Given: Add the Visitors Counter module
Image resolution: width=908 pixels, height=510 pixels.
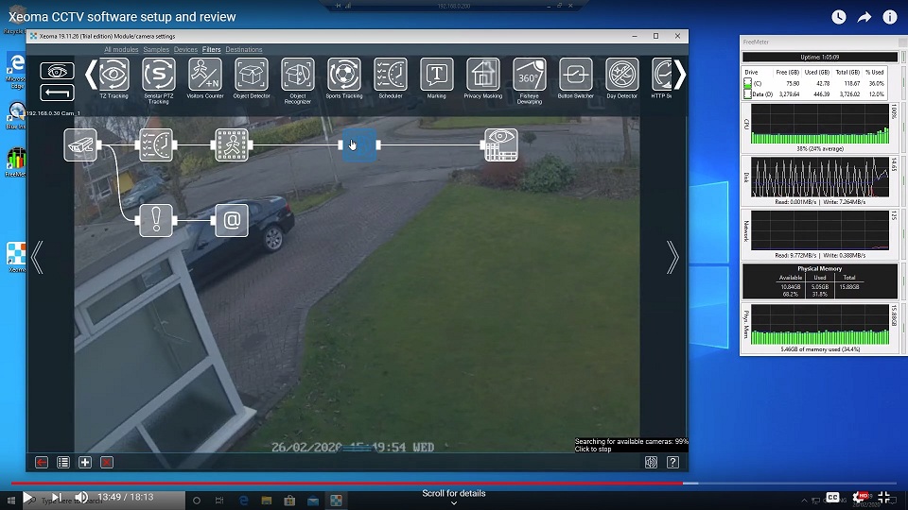Looking at the screenshot, I should point(205,78).
